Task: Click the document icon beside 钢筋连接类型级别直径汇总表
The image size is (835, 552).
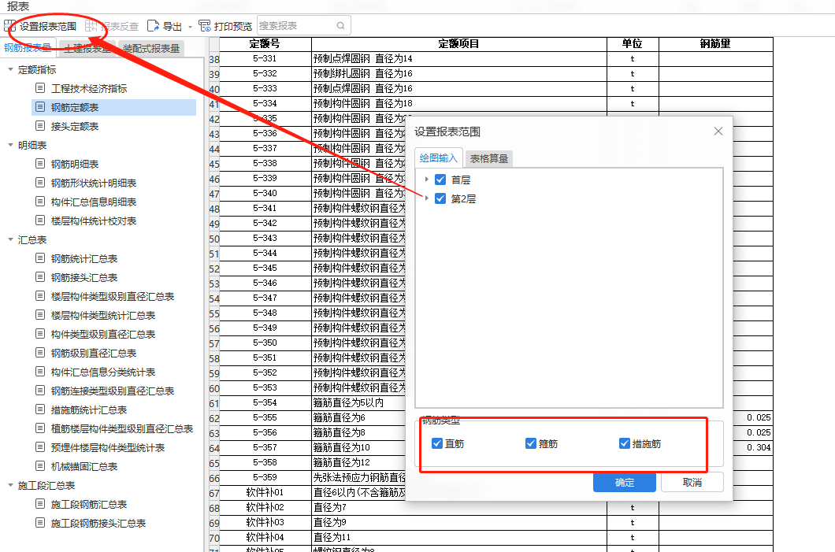Action: pos(40,390)
